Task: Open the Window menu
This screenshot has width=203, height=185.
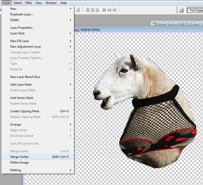Action: coord(51,3)
